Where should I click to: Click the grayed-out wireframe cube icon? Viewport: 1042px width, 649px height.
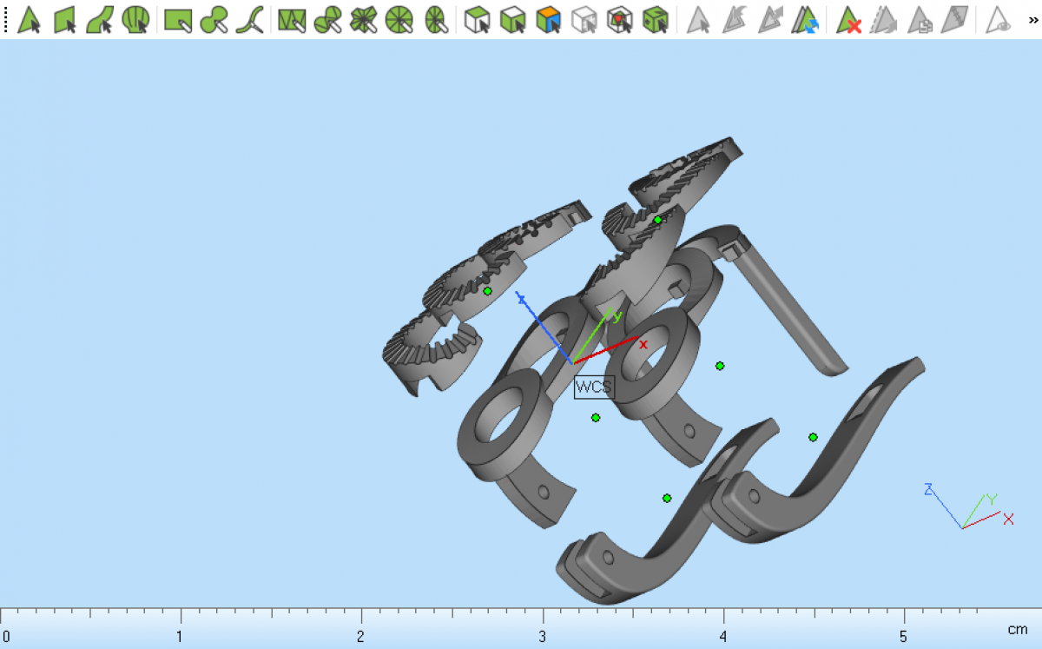tap(585, 19)
